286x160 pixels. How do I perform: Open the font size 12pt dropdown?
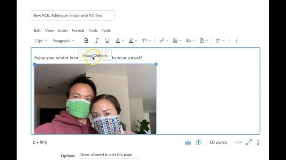point(41,41)
